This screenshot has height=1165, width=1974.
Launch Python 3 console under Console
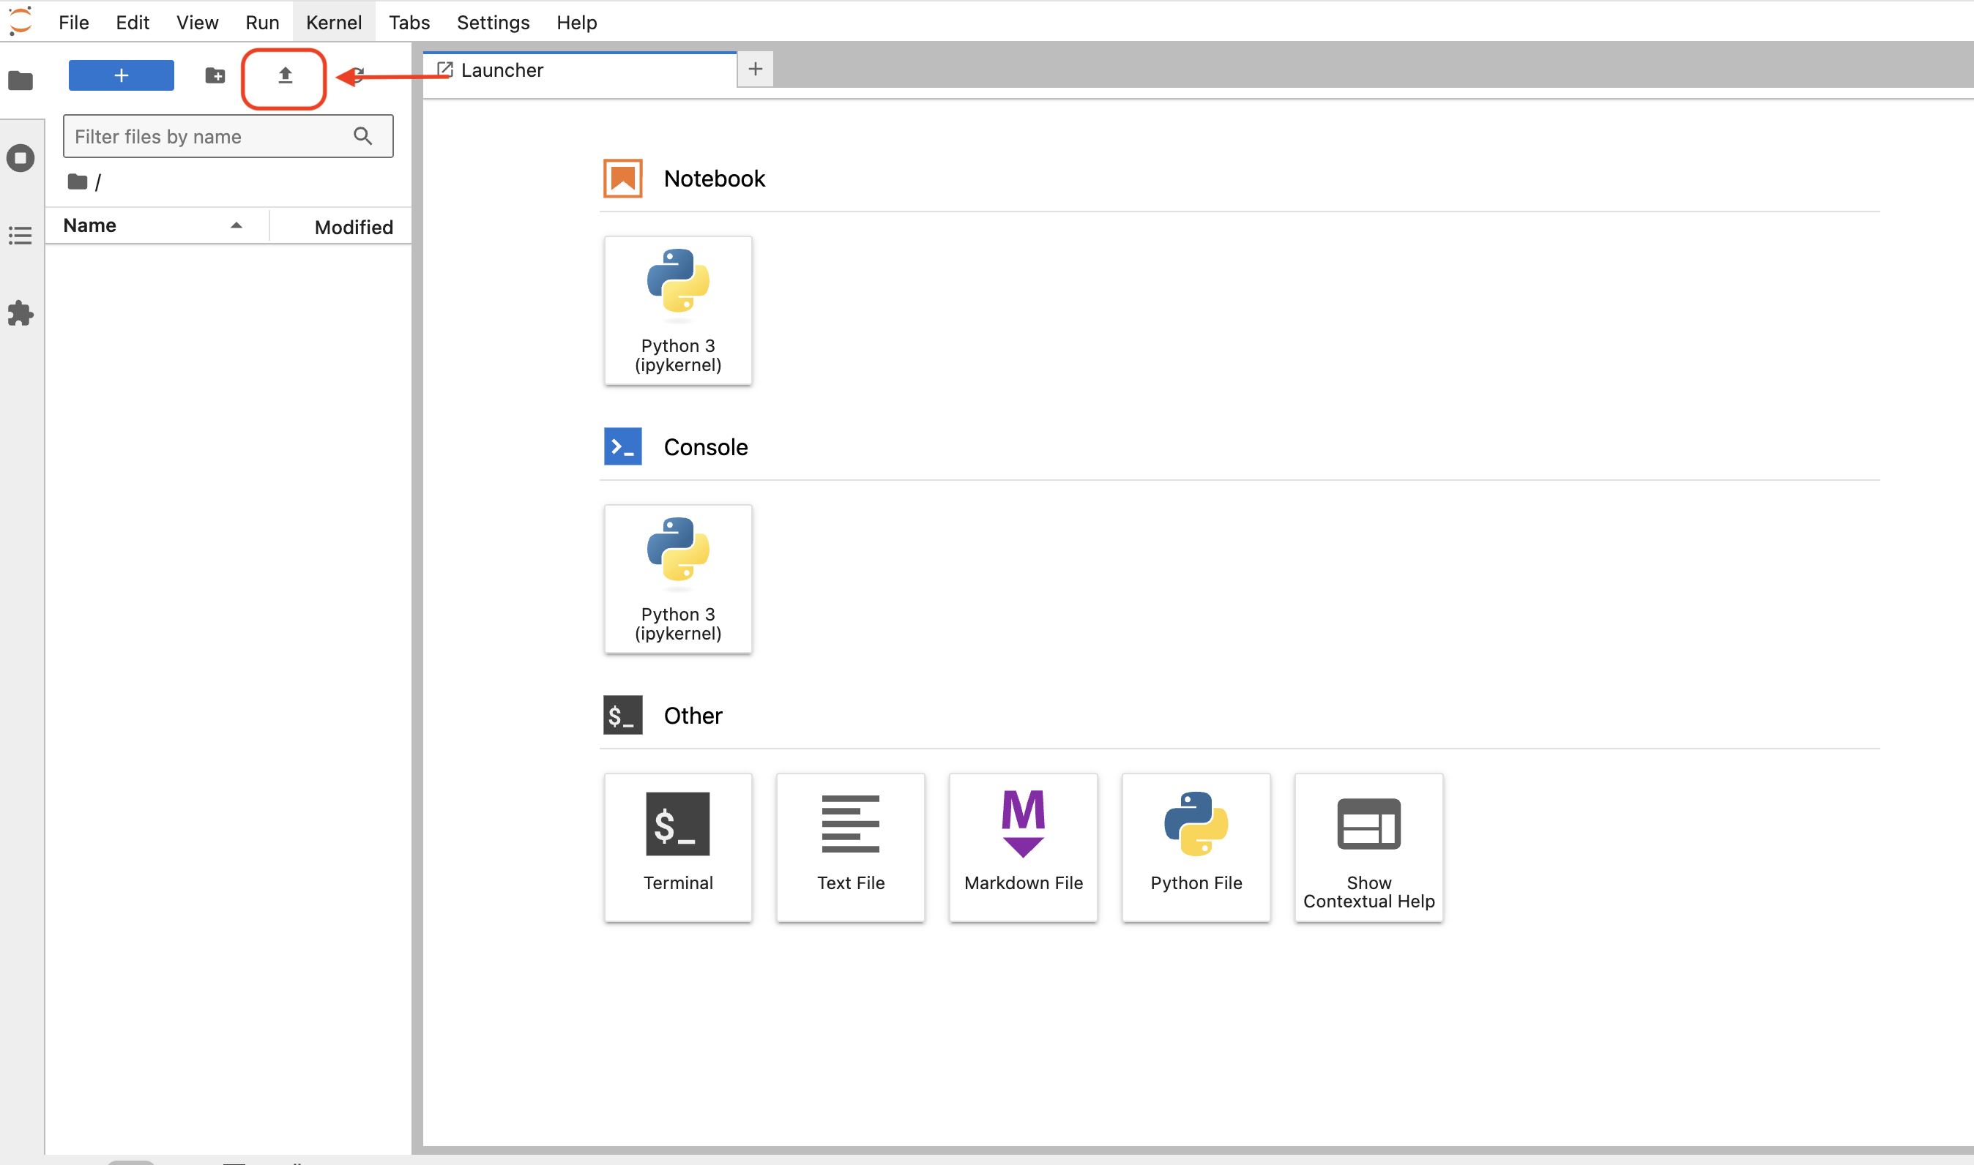point(678,579)
